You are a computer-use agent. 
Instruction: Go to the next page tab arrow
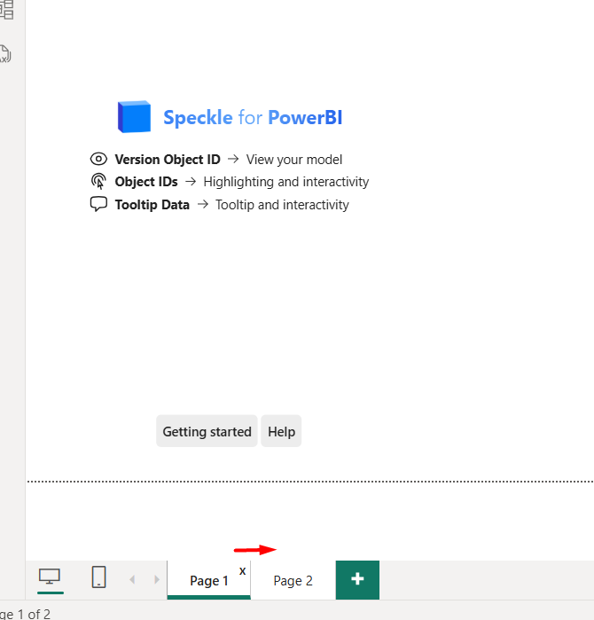[157, 580]
